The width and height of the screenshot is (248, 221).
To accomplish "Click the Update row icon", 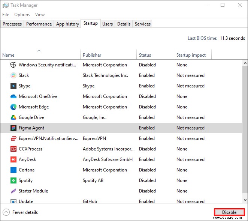I will coord(13,201).
